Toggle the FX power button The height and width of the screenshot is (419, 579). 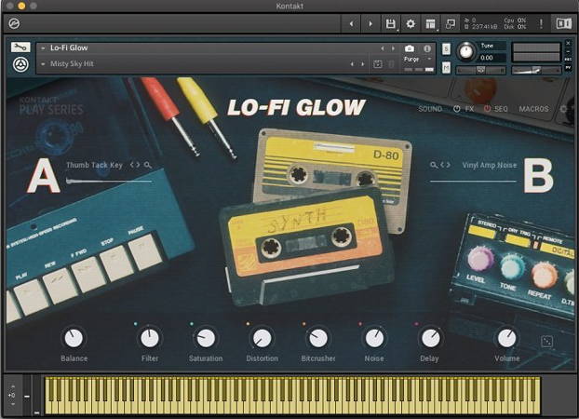(x=456, y=109)
